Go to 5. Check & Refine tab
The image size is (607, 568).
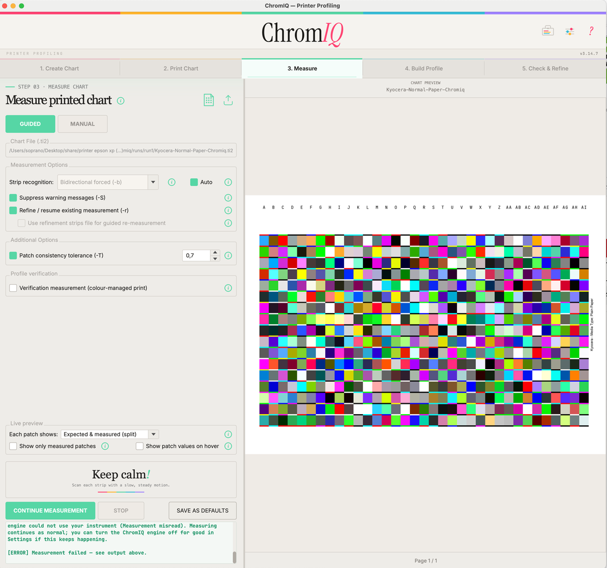tap(545, 69)
